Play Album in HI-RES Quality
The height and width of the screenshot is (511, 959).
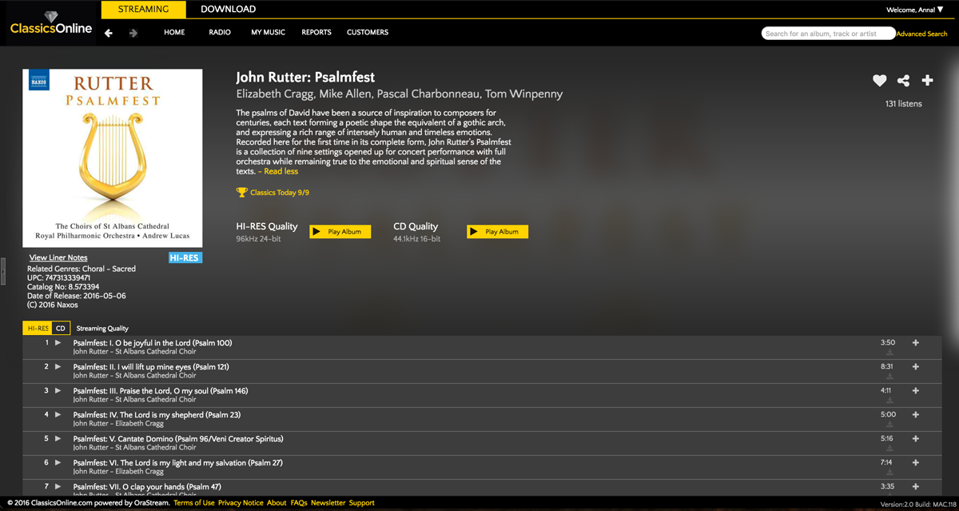point(340,232)
